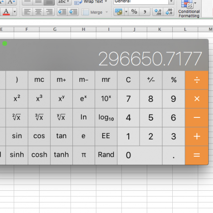This screenshot has width=213, height=213.
Task: Select column F header
Action: coord(27,29)
